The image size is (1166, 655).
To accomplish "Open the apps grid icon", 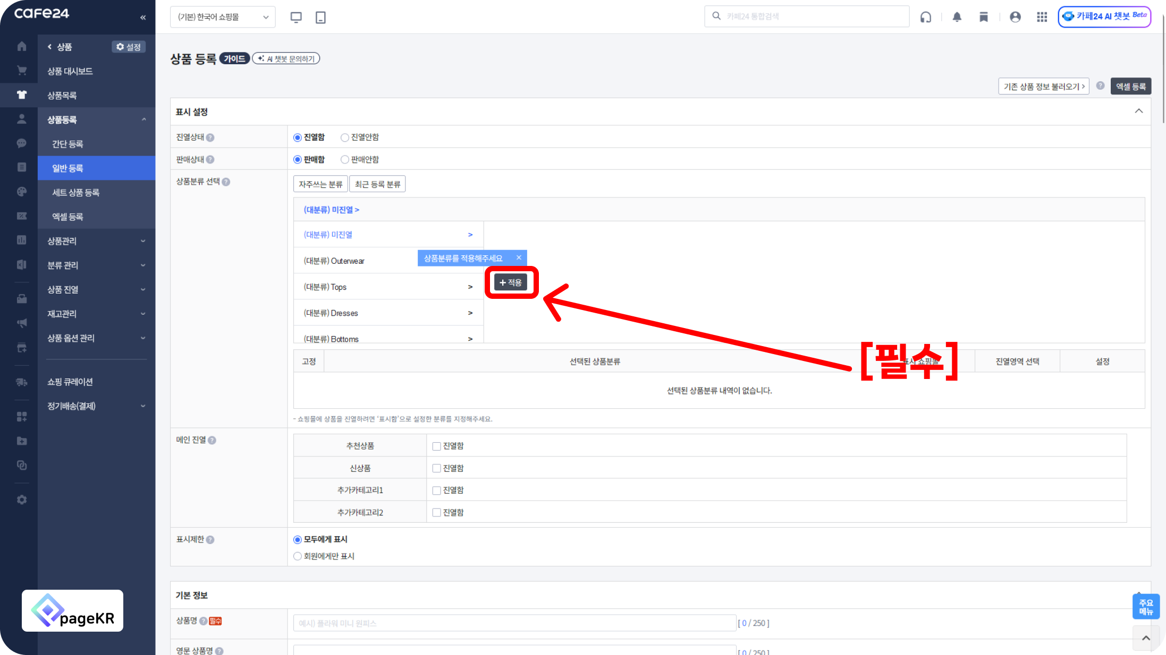I will click(x=1042, y=17).
